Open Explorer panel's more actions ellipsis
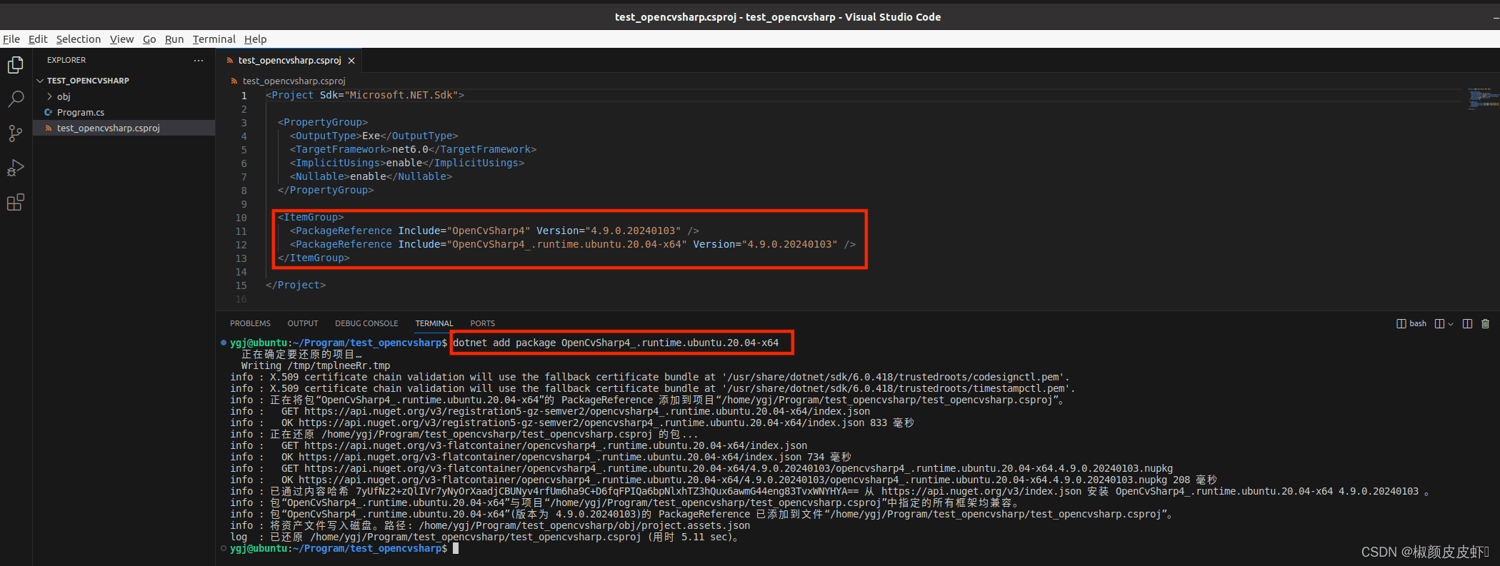 199,61
